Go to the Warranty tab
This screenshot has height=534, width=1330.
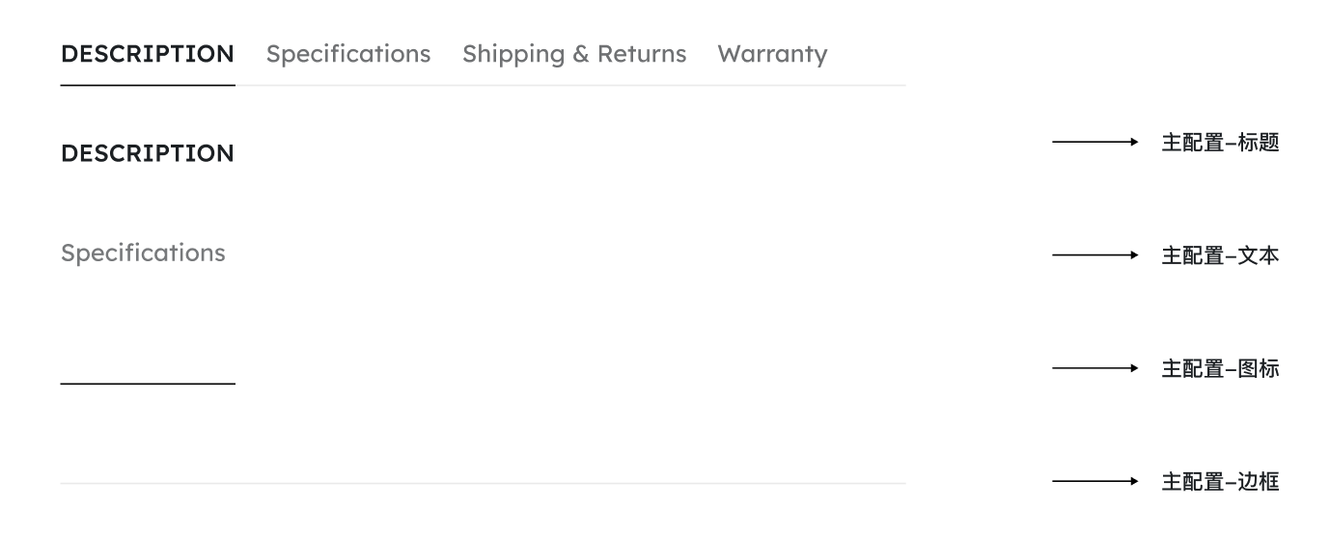[772, 54]
